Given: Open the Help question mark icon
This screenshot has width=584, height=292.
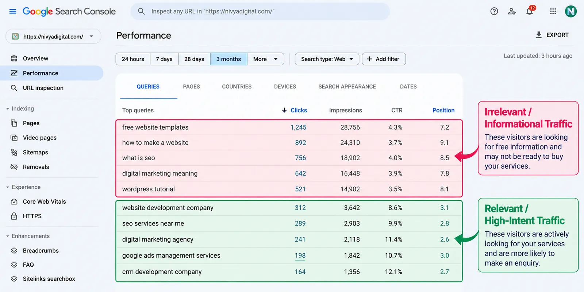Looking at the screenshot, I should (x=494, y=11).
